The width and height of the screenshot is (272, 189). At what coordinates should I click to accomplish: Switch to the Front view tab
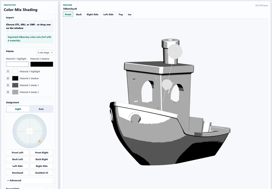[x=68, y=15]
